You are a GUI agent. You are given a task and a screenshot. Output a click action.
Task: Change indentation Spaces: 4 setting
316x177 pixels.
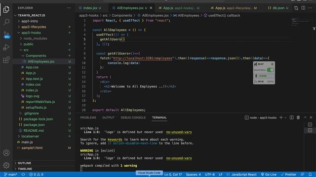coord(193,175)
